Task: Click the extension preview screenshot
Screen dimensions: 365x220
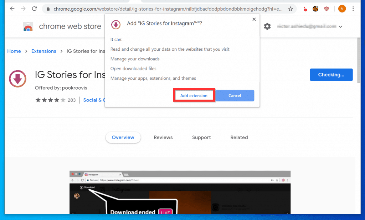Action: (180, 192)
